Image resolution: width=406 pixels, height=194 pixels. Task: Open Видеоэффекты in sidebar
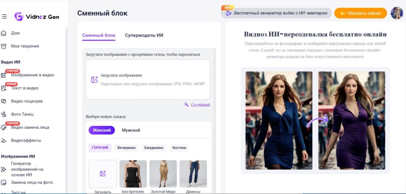point(26,140)
